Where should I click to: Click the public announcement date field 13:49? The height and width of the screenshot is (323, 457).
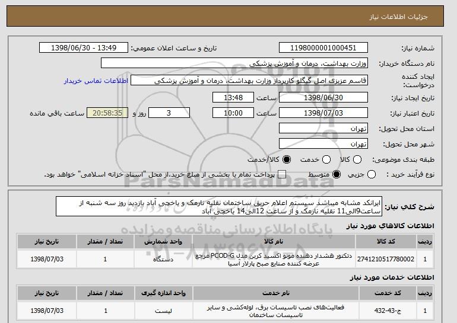84,48
